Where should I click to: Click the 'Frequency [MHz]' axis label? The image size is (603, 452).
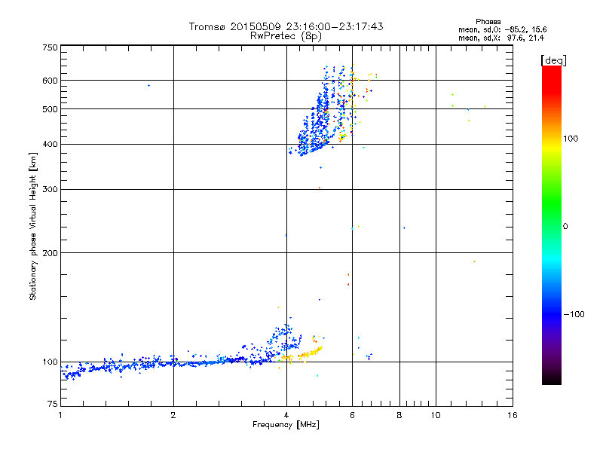pyautogui.click(x=286, y=425)
